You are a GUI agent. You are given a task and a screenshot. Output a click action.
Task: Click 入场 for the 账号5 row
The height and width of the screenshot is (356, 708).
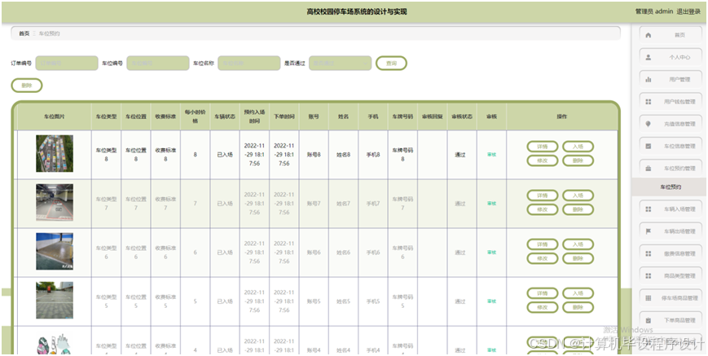click(578, 293)
